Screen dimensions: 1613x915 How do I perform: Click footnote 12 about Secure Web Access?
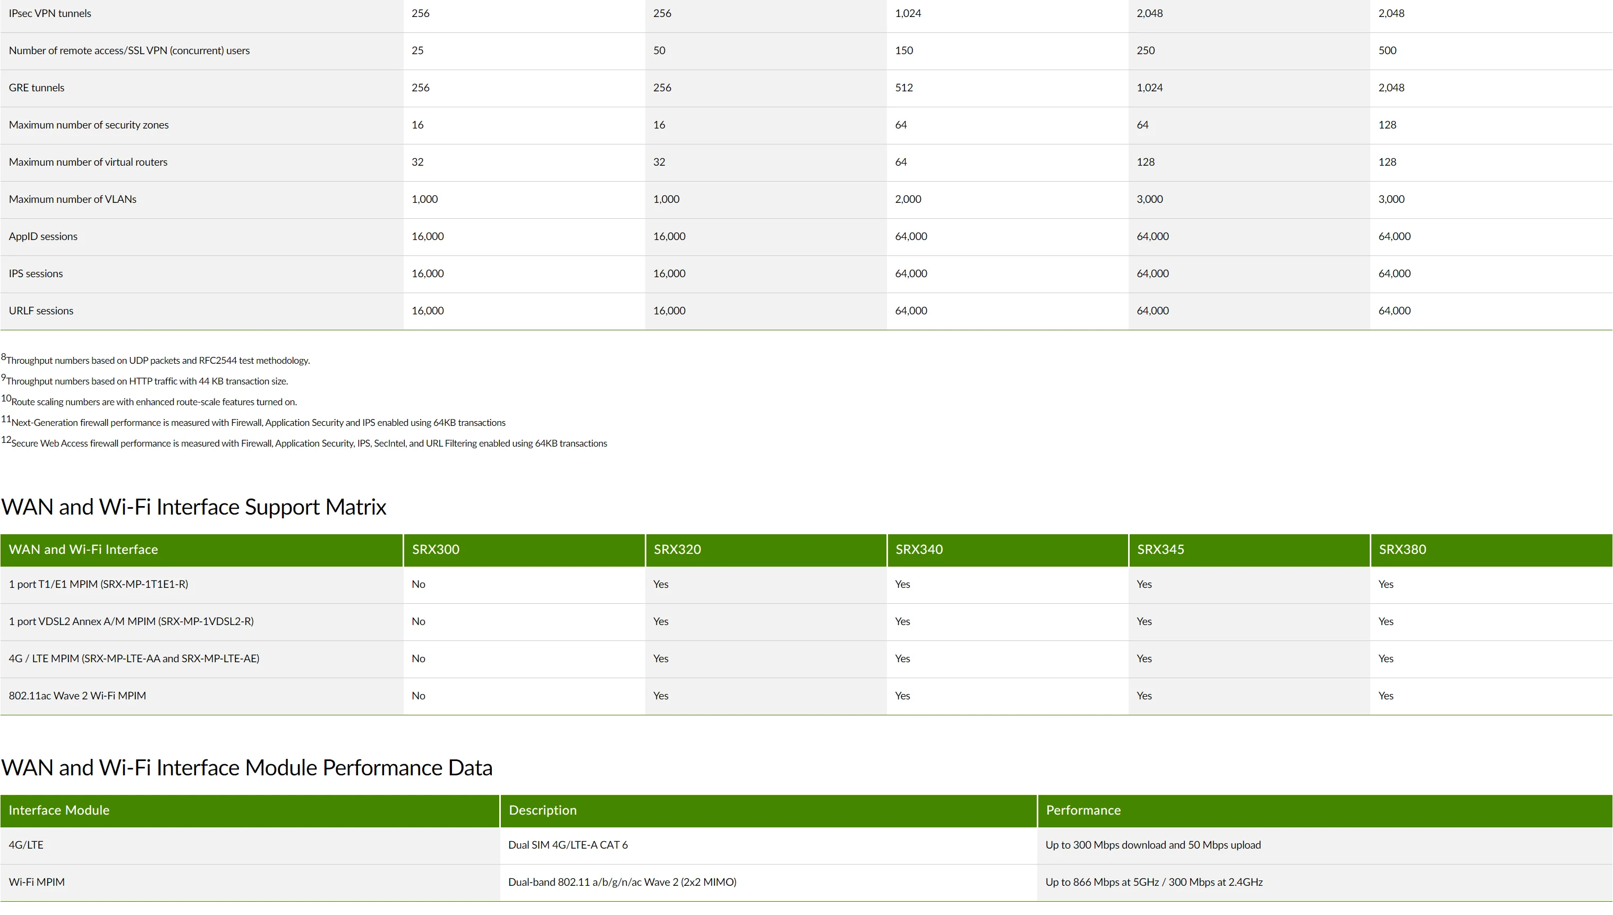(308, 443)
